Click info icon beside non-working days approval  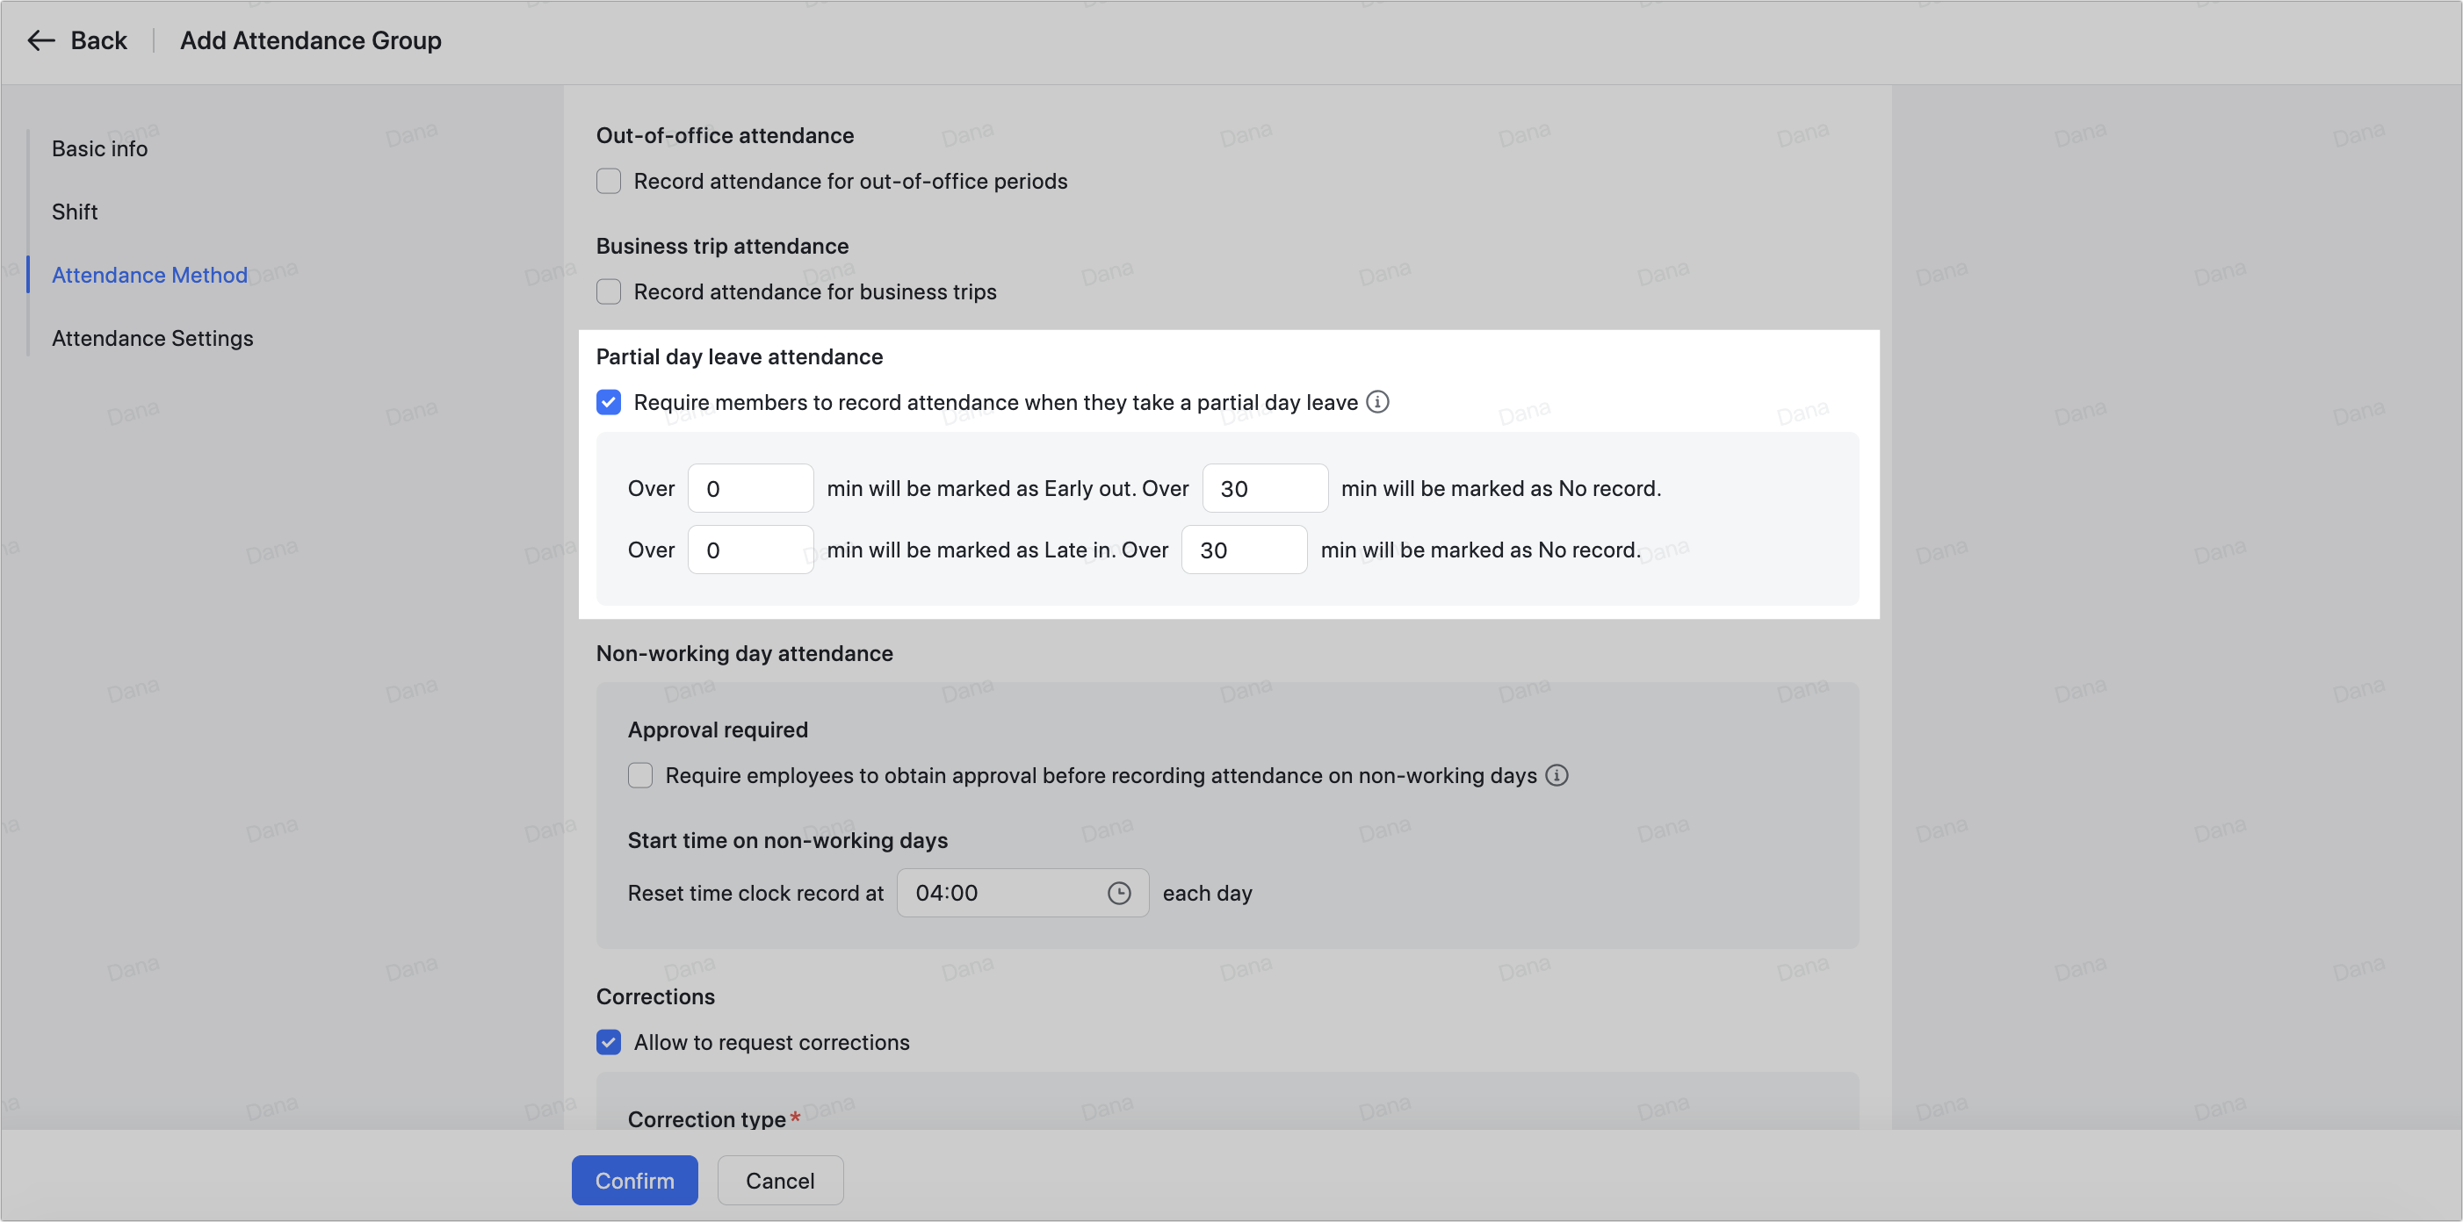coord(1557,775)
